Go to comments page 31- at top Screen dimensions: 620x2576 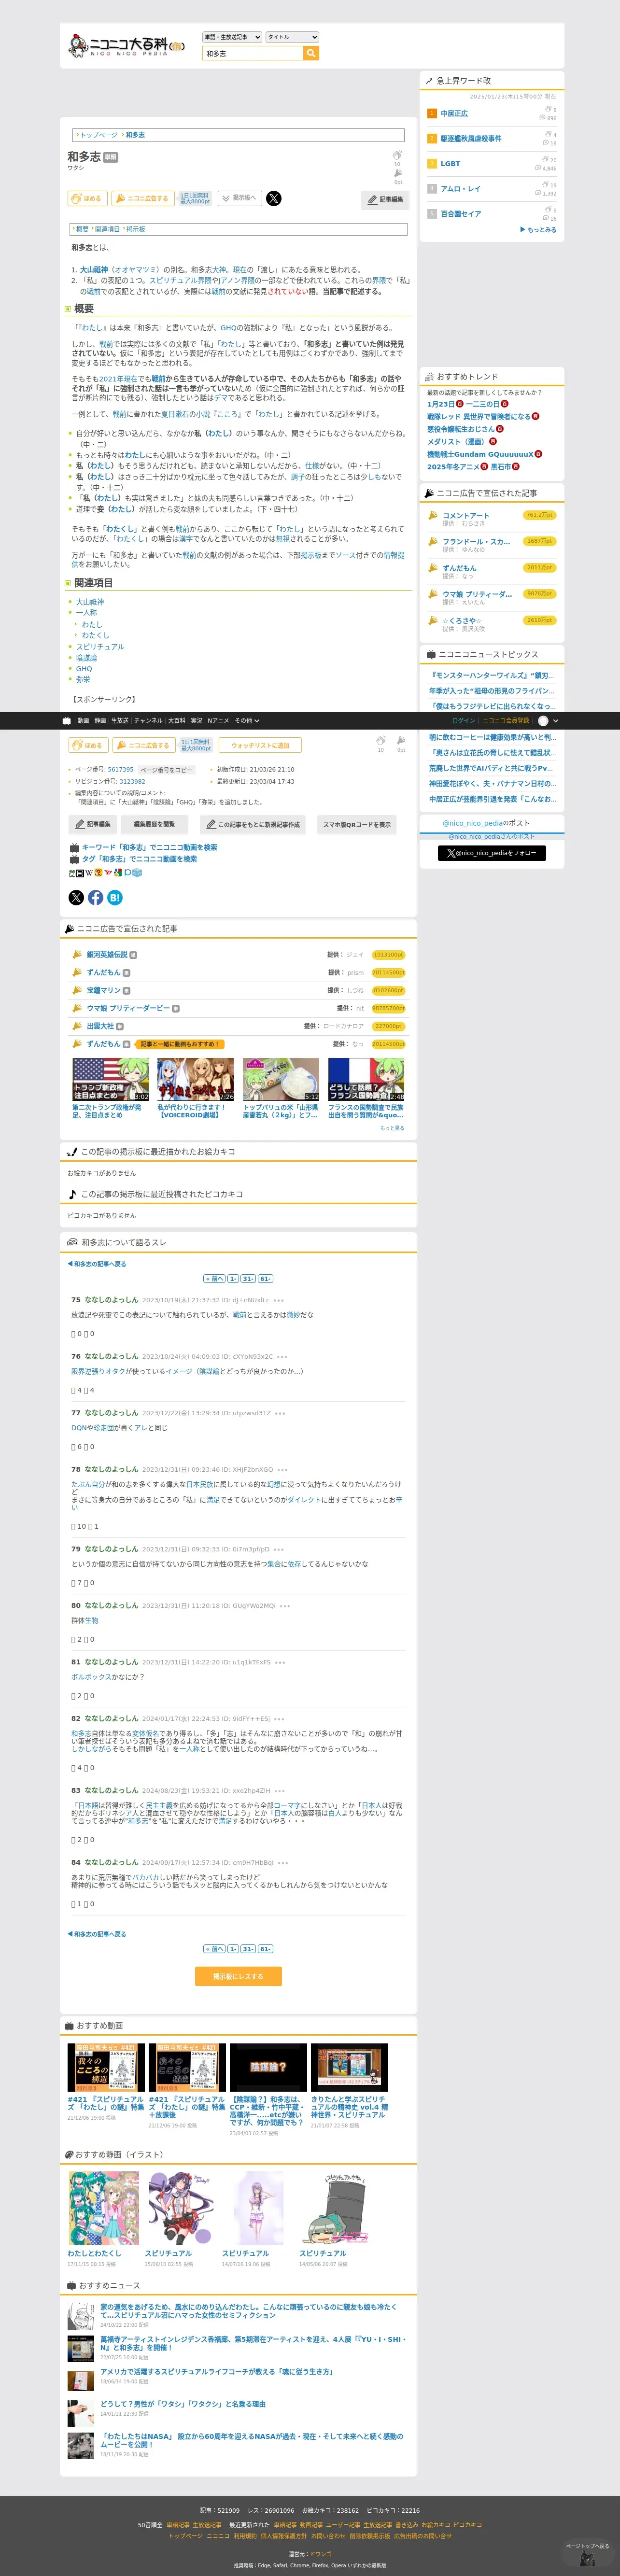(248, 1278)
